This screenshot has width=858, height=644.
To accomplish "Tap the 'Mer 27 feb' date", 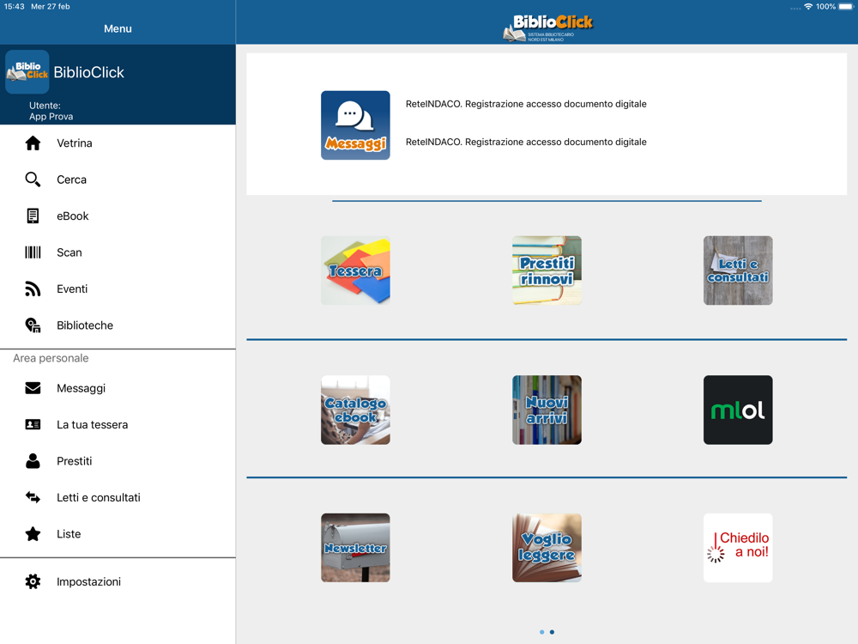I will 51,7.
